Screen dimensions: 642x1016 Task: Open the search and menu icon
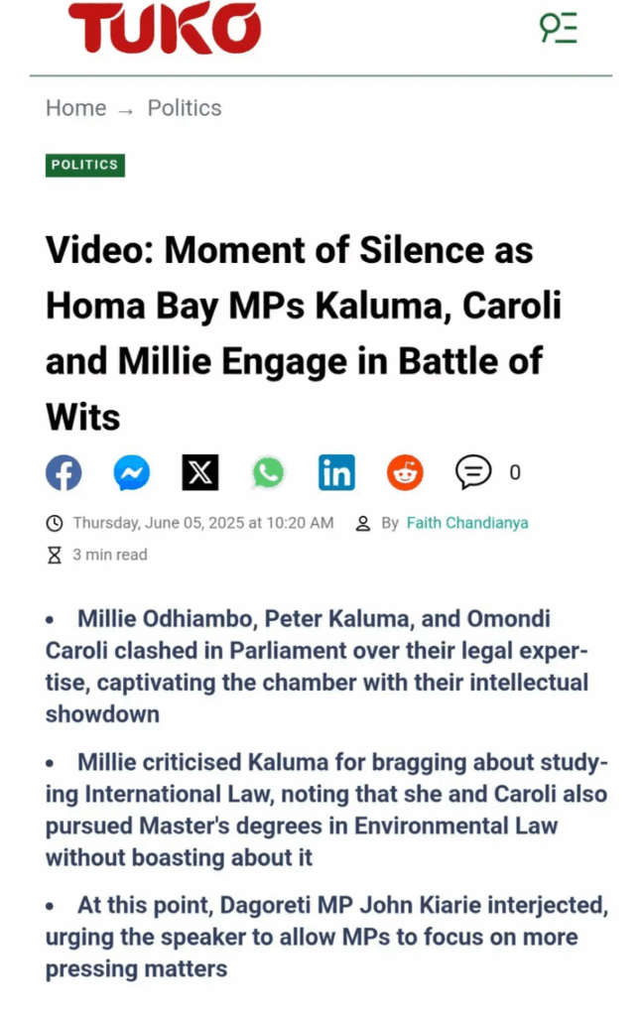pyautogui.click(x=559, y=28)
